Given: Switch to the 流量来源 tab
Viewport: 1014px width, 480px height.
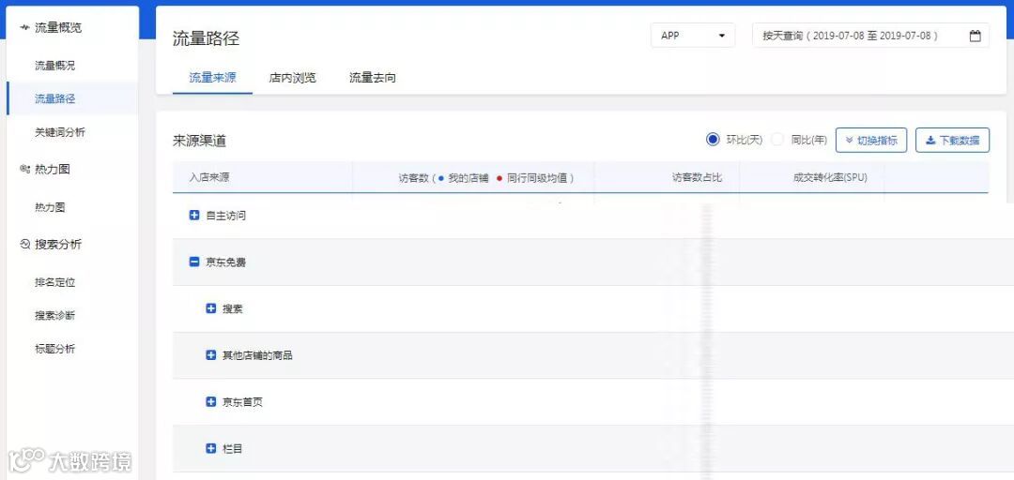Looking at the screenshot, I should pyautogui.click(x=212, y=78).
